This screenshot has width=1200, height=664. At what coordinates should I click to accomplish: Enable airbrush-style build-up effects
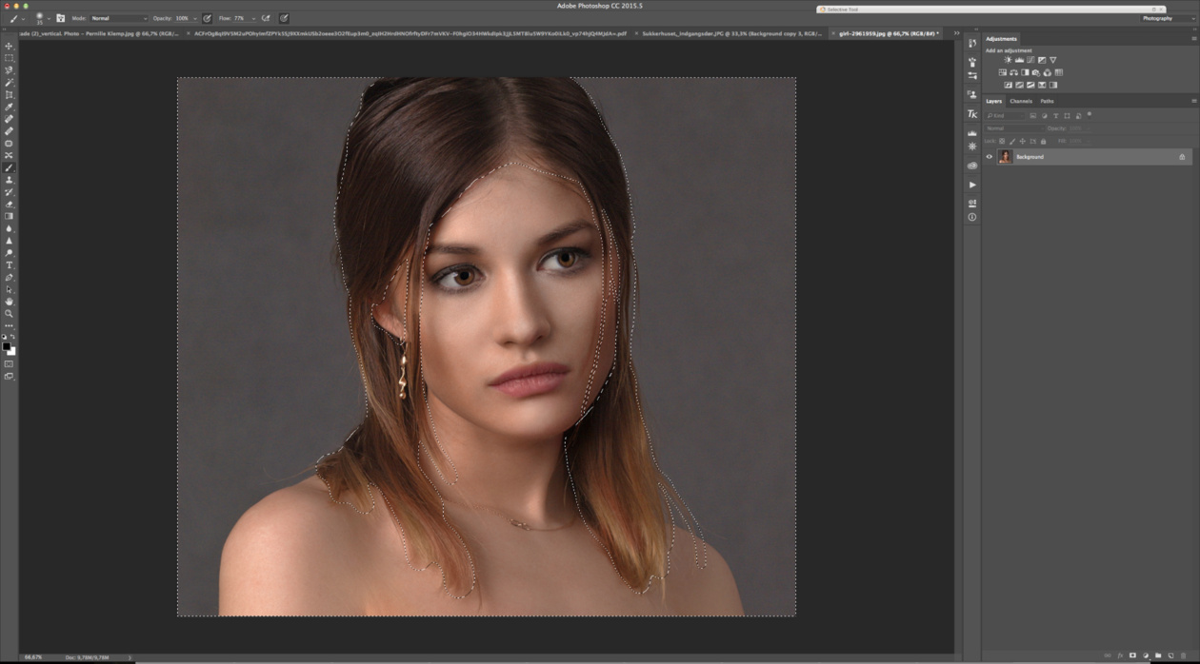(266, 18)
